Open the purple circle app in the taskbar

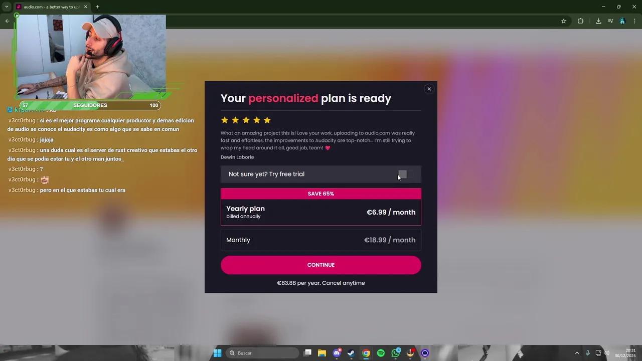425,353
